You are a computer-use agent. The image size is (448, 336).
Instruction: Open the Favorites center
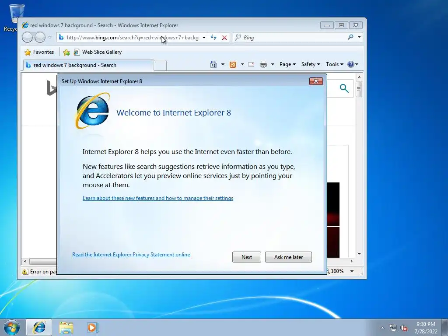tap(39, 52)
